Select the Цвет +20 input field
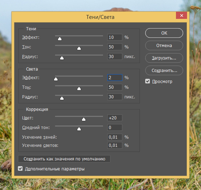This screenshot has width=201, height=190. click(115, 118)
